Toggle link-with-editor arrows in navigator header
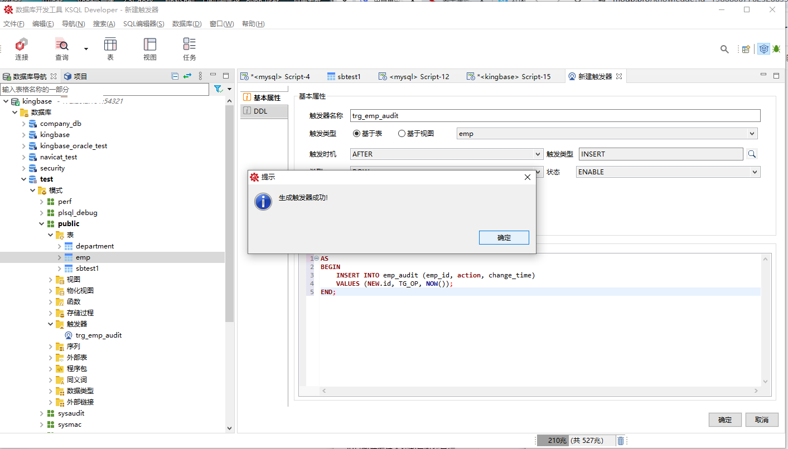 coord(187,76)
